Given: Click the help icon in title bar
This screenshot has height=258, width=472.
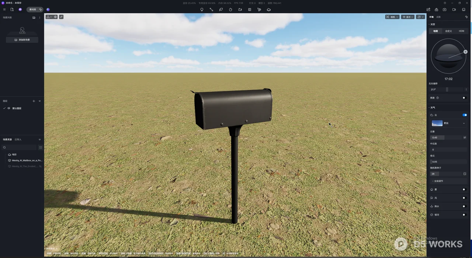Looking at the screenshot, I should [x=445, y=3].
